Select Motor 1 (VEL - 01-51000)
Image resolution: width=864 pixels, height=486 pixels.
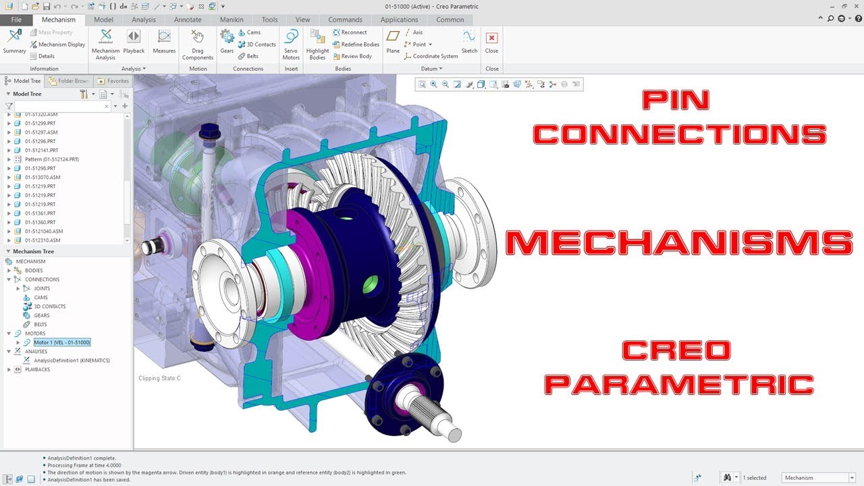click(x=62, y=343)
